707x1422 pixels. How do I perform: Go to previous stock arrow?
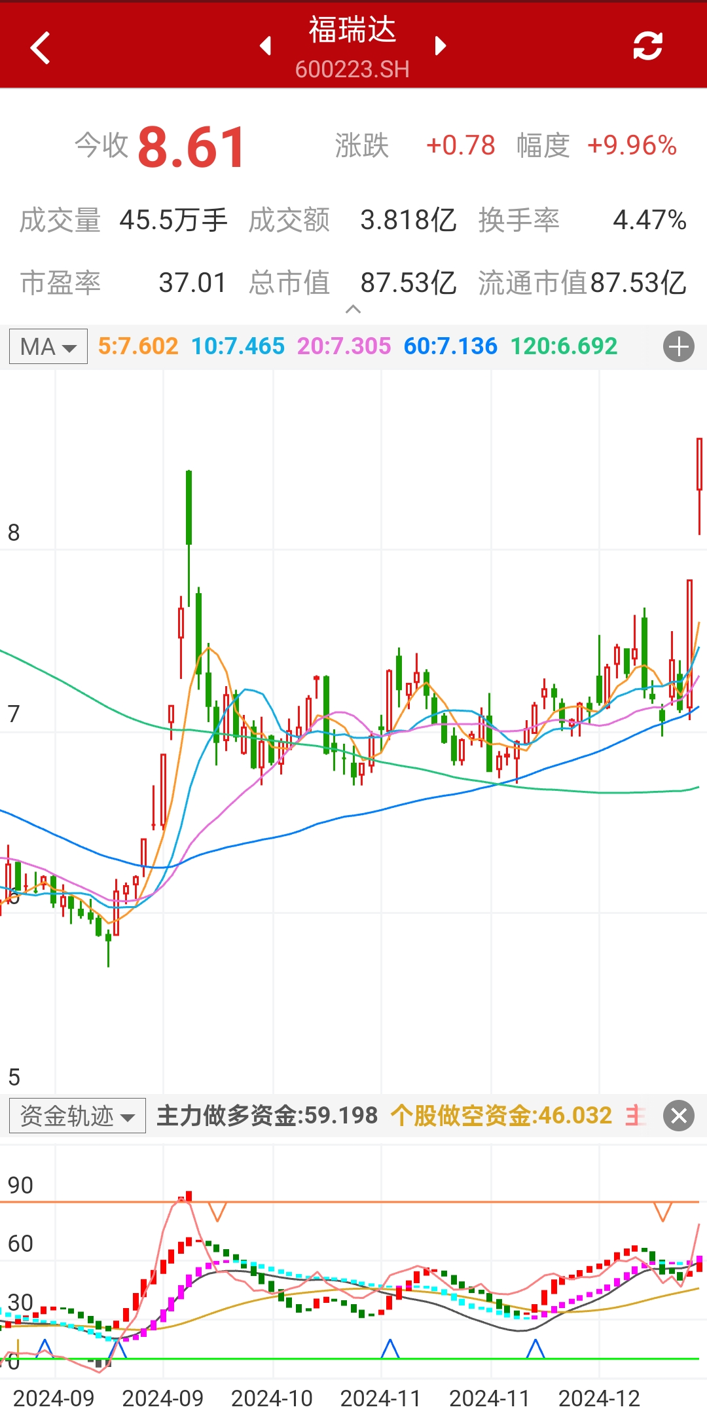[265, 46]
